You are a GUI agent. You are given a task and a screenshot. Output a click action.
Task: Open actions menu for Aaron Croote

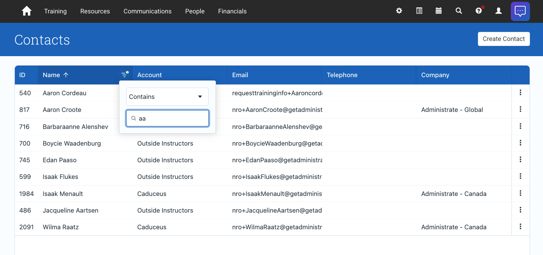(521, 109)
